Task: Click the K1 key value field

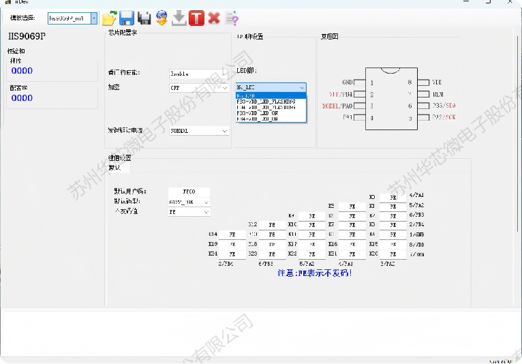Action: pyautogui.click(x=393, y=207)
